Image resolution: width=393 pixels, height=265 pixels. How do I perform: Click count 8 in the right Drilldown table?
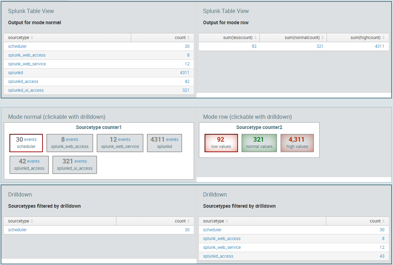[x=383, y=239]
